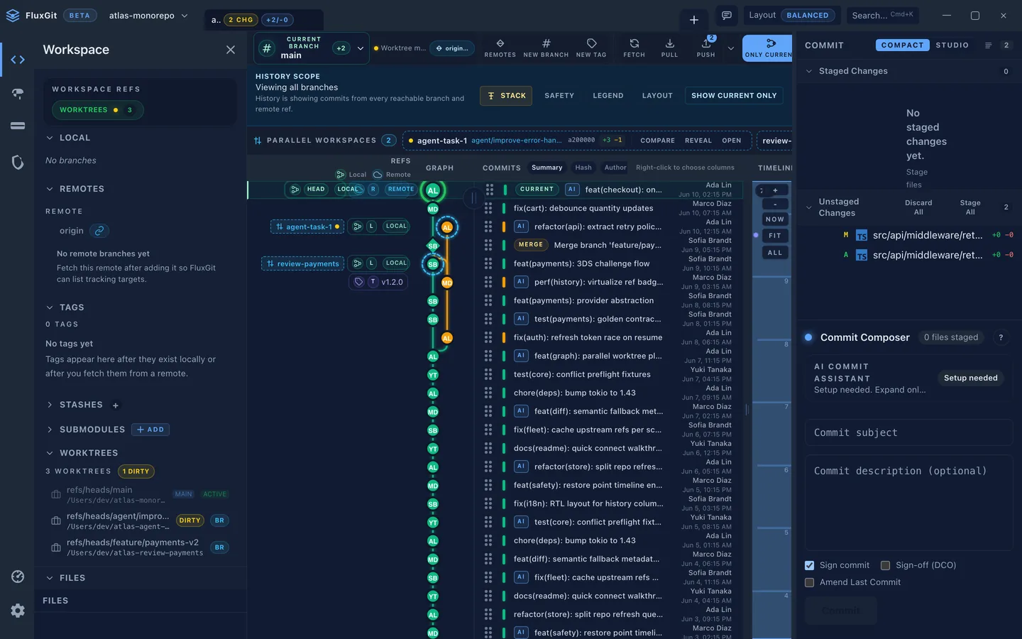1022x639 pixels.
Task: Pull changes with the Pull icon
Action: (669, 48)
